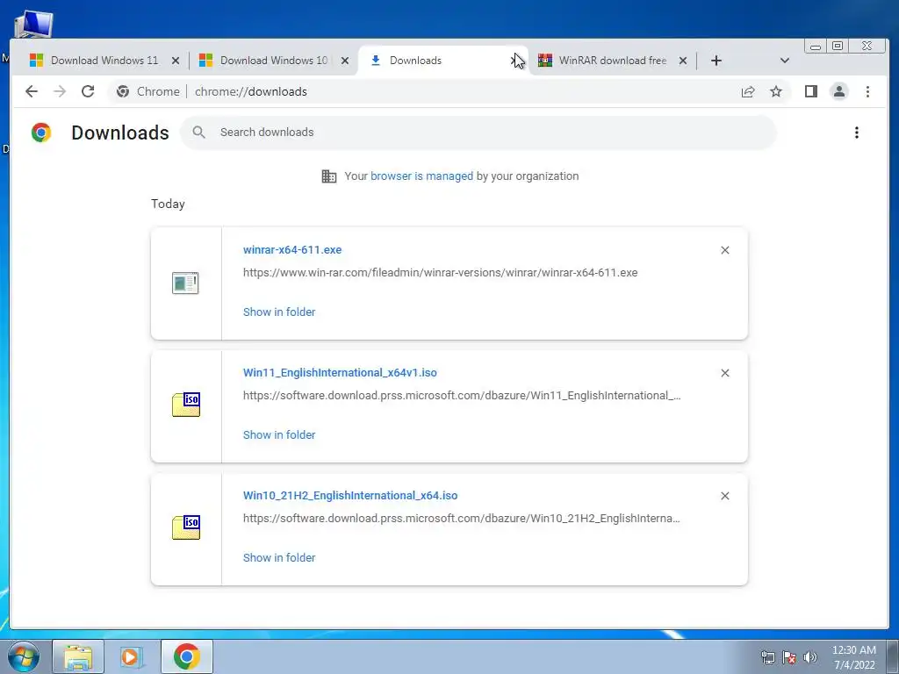Open the Win10_21H2_EnglishInternational_x64.iso link
Viewport: 899px width, 674px height.
pos(350,496)
